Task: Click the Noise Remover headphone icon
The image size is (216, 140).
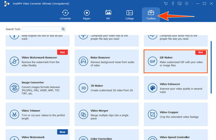Action: tap(84, 61)
